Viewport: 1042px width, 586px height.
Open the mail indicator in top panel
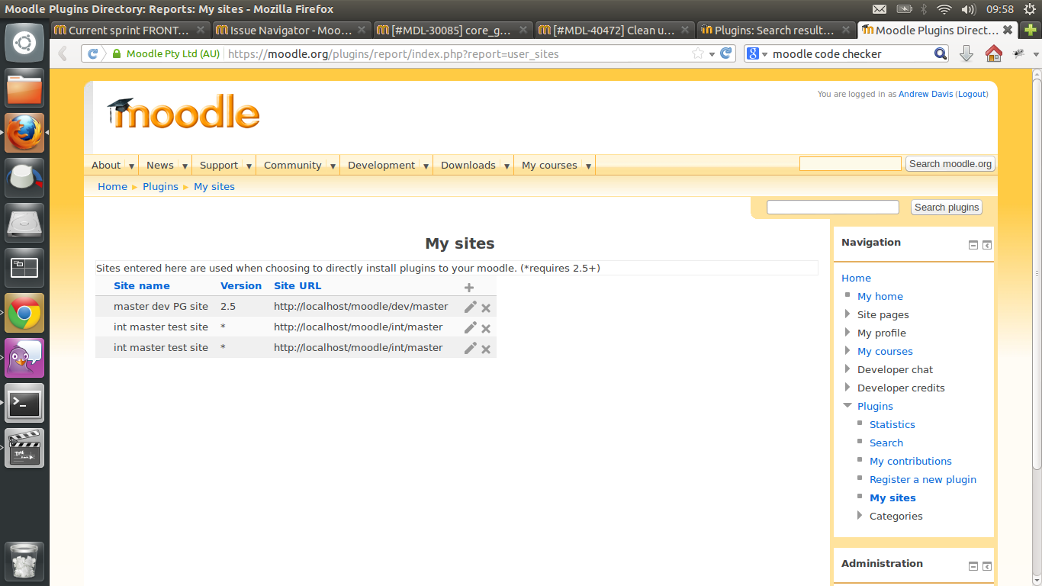pyautogui.click(x=880, y=9)
